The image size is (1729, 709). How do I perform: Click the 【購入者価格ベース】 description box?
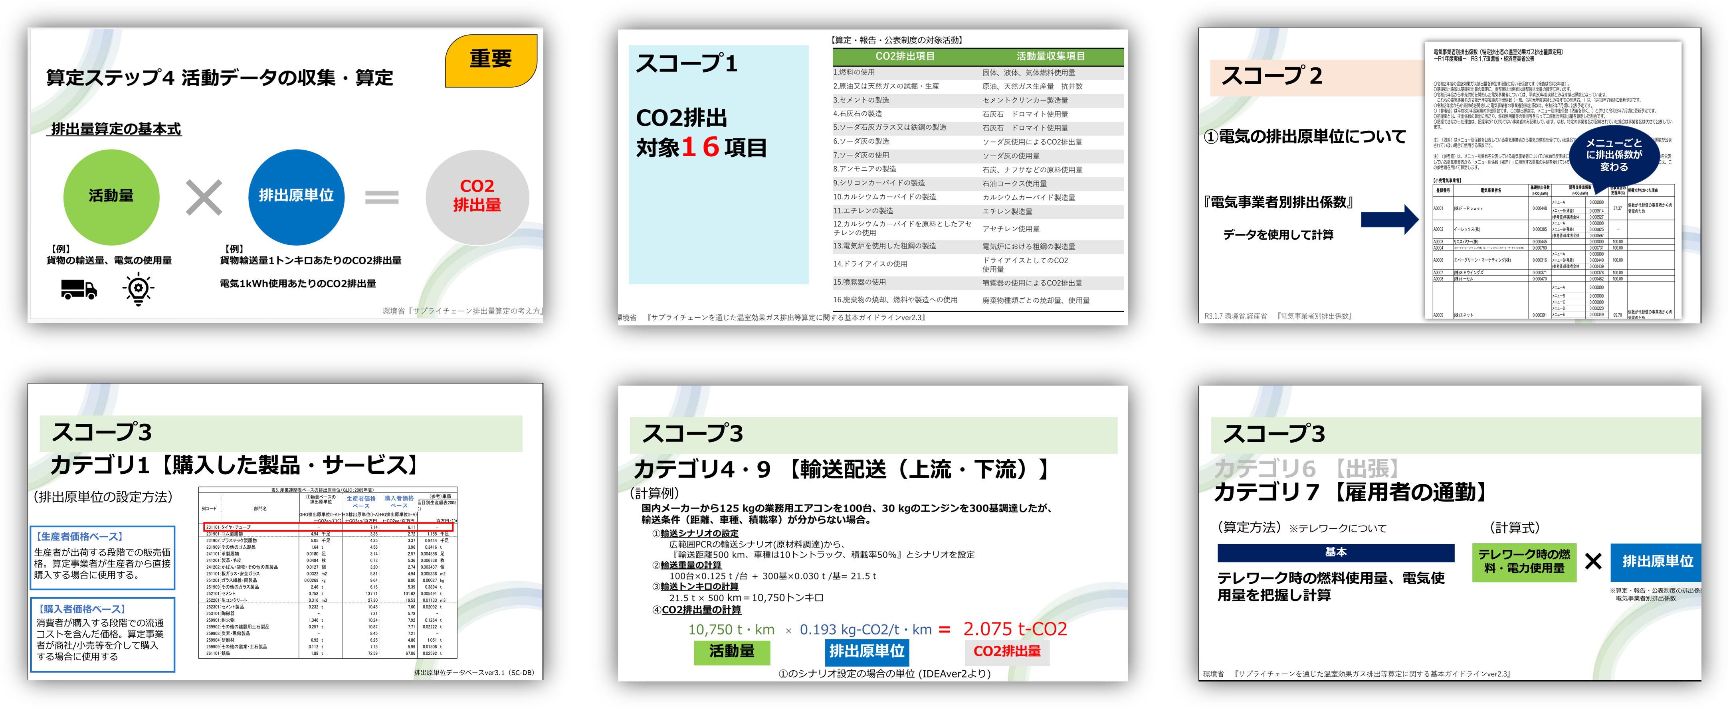click(103, 634)
